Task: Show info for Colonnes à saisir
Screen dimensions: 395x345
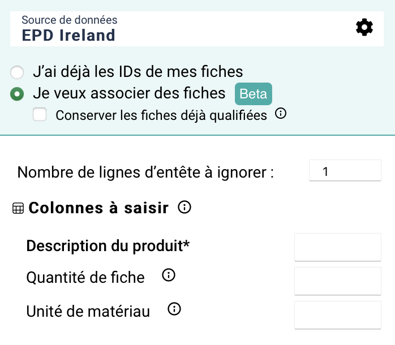Action: pyautogui.click(x=184, y=208)
